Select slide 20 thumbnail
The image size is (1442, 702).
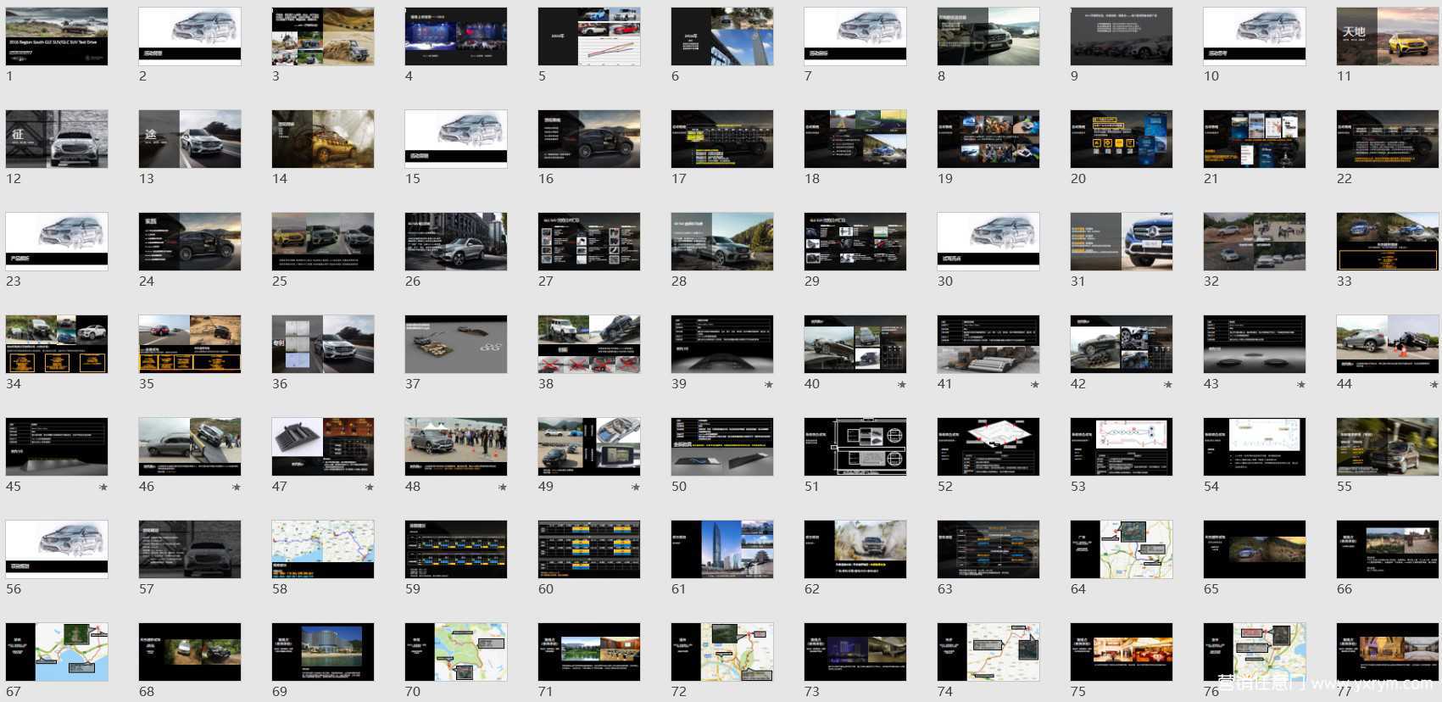tap(1122, 139)
